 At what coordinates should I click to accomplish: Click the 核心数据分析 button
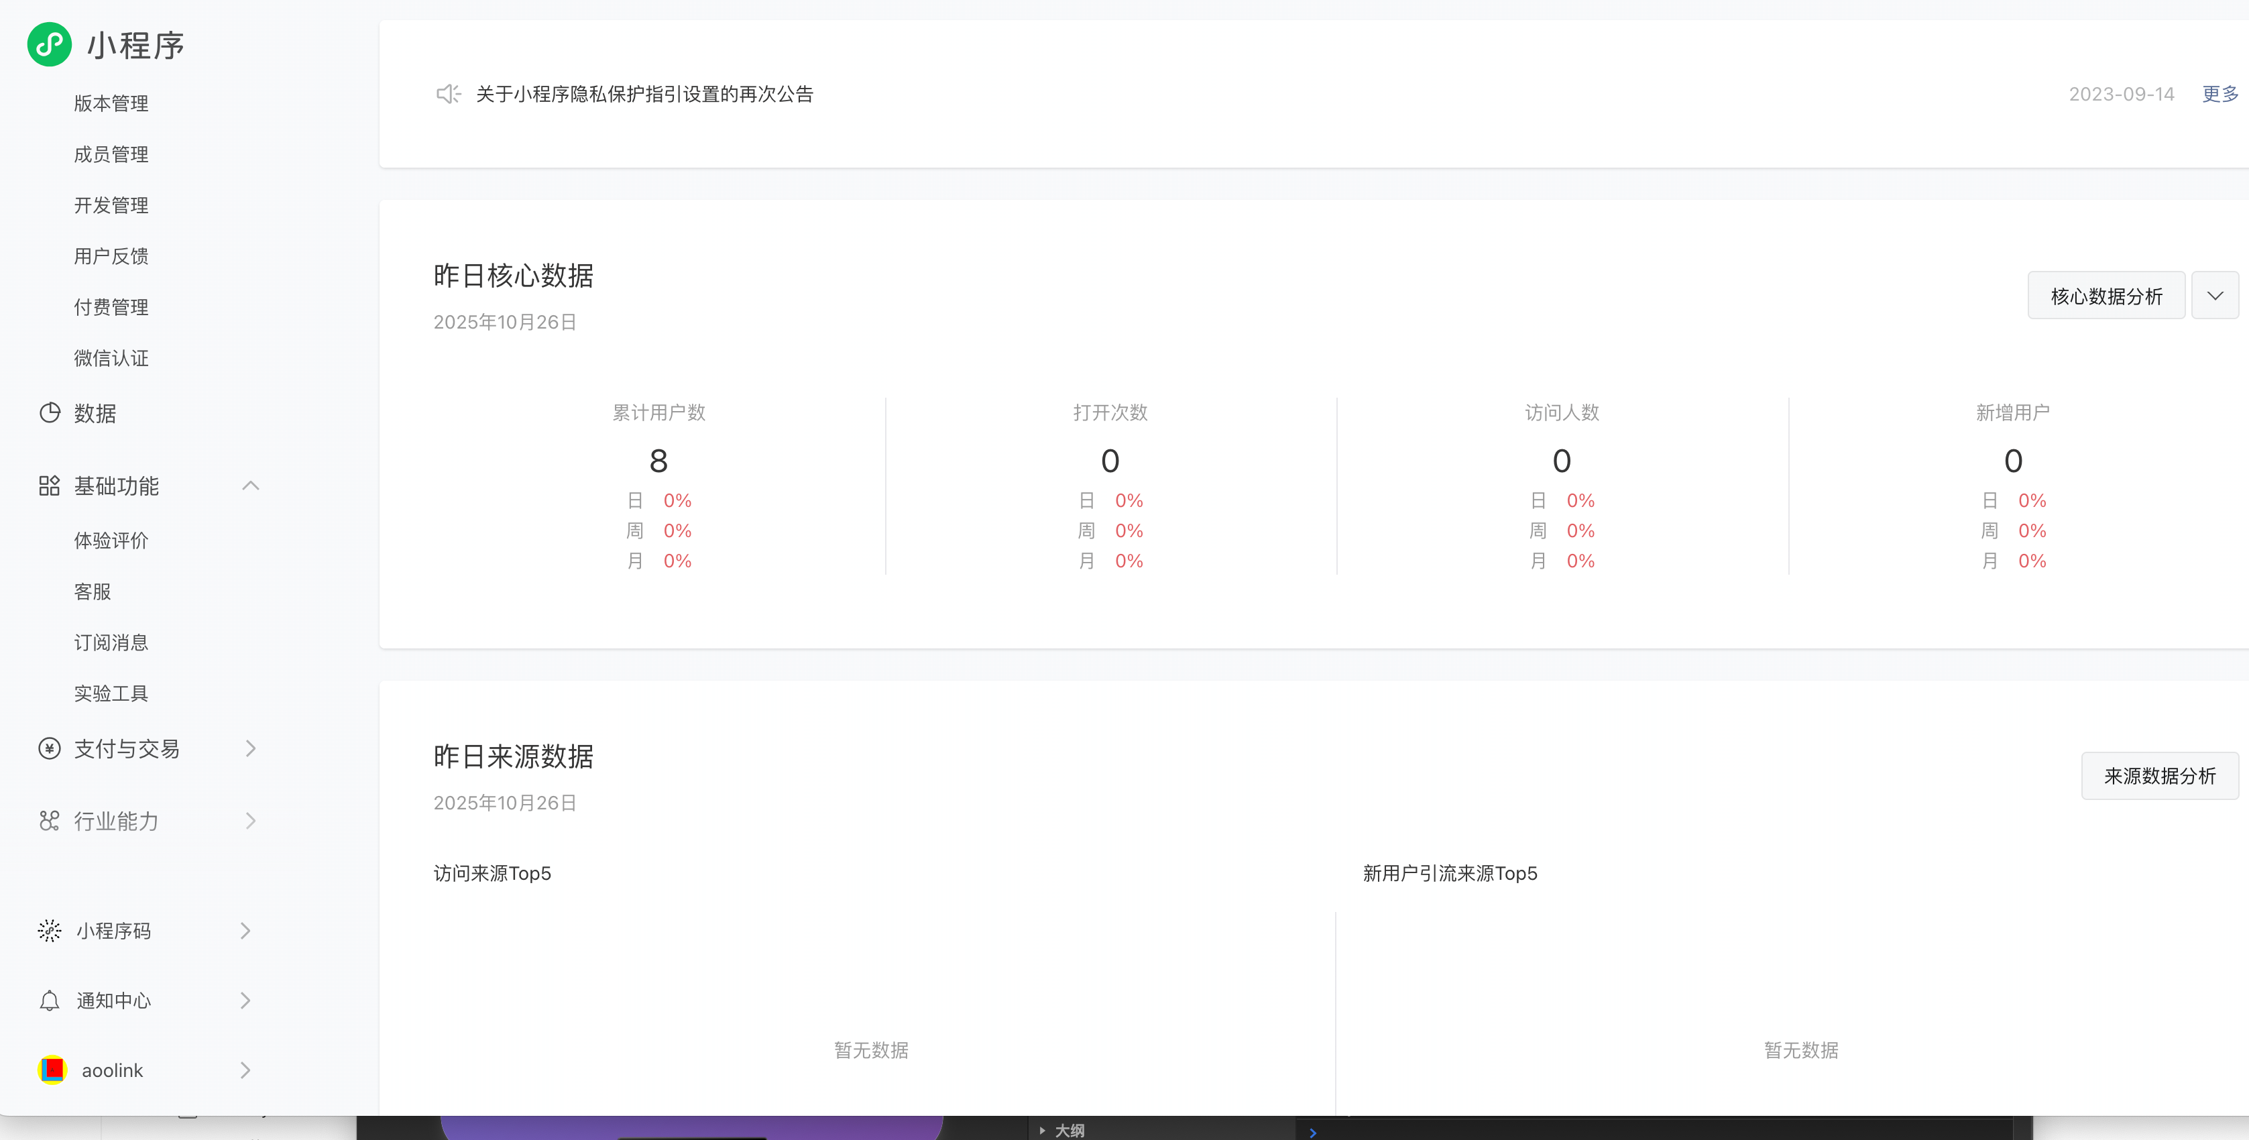[x=2106, y=296]
